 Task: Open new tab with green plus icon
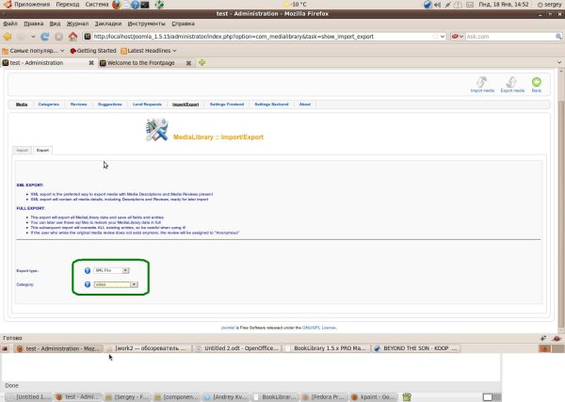click(202, 63)
